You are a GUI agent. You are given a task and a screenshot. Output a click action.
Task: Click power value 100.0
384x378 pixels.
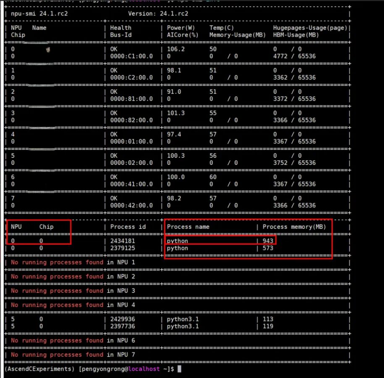click(x=175, y=177)
